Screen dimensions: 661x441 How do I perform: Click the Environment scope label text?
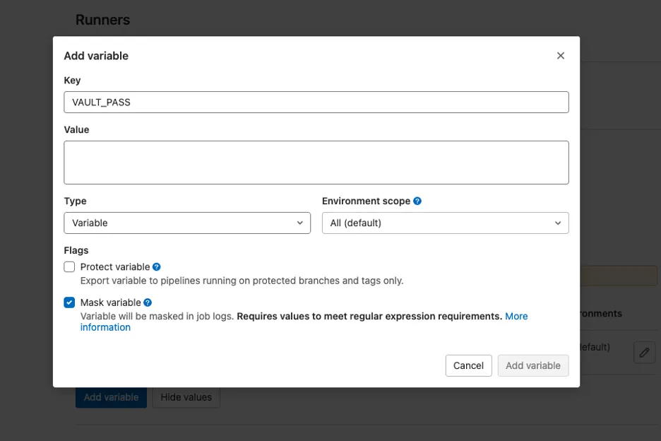pyautogui.click(x=366, y=201)
